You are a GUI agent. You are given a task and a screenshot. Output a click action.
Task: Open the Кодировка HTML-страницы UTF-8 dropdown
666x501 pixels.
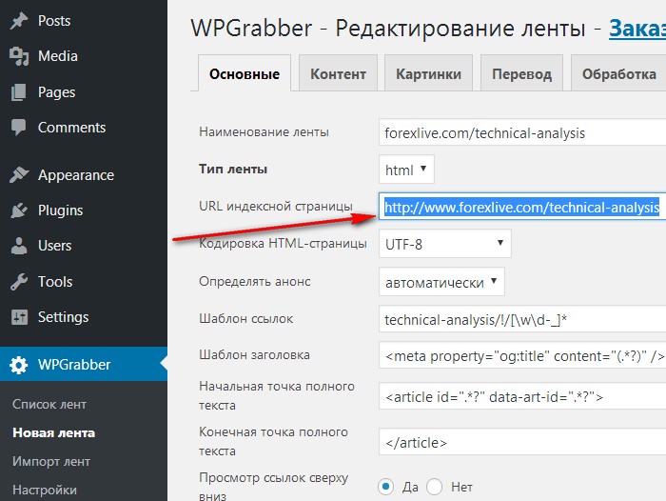[445, 244]
